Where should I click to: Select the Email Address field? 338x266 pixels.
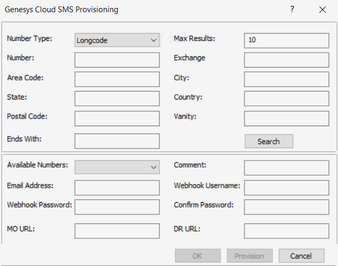tap(117, 187)
